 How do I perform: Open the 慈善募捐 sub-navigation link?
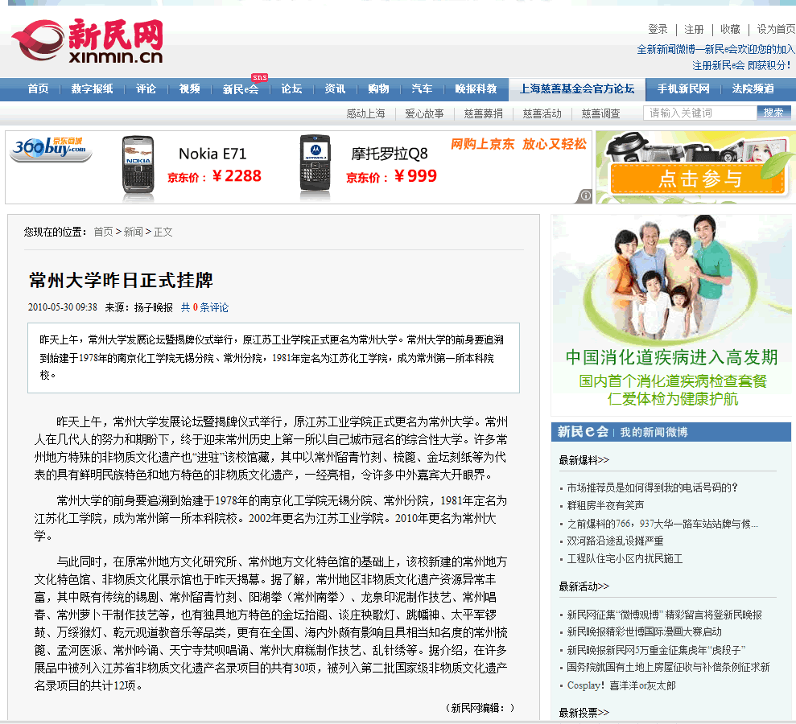point(483,113)
